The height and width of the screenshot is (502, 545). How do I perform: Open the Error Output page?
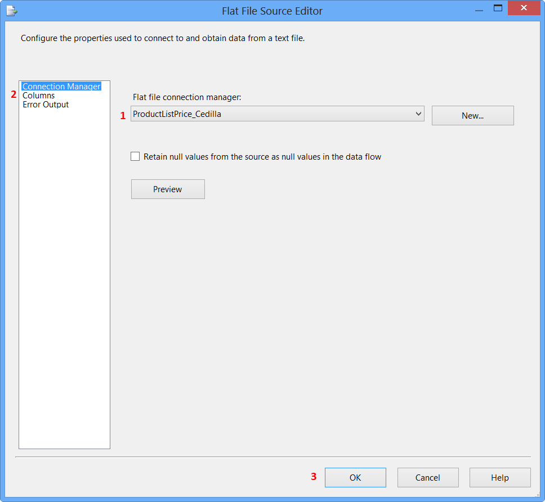[x=46, y=105]
